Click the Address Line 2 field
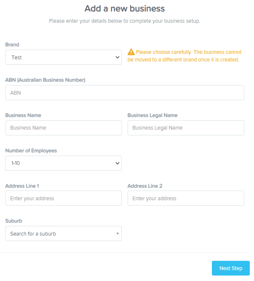The height and width of the screenshot is (281, 254). tap(186, 198)
